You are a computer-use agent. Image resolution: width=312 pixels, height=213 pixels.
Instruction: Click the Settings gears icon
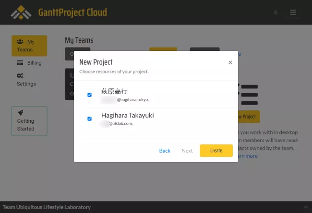(20, 76)
